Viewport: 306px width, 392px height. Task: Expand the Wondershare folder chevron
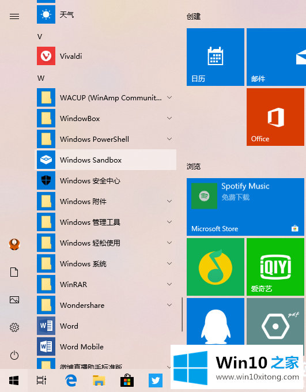click(x=169, y=305)
